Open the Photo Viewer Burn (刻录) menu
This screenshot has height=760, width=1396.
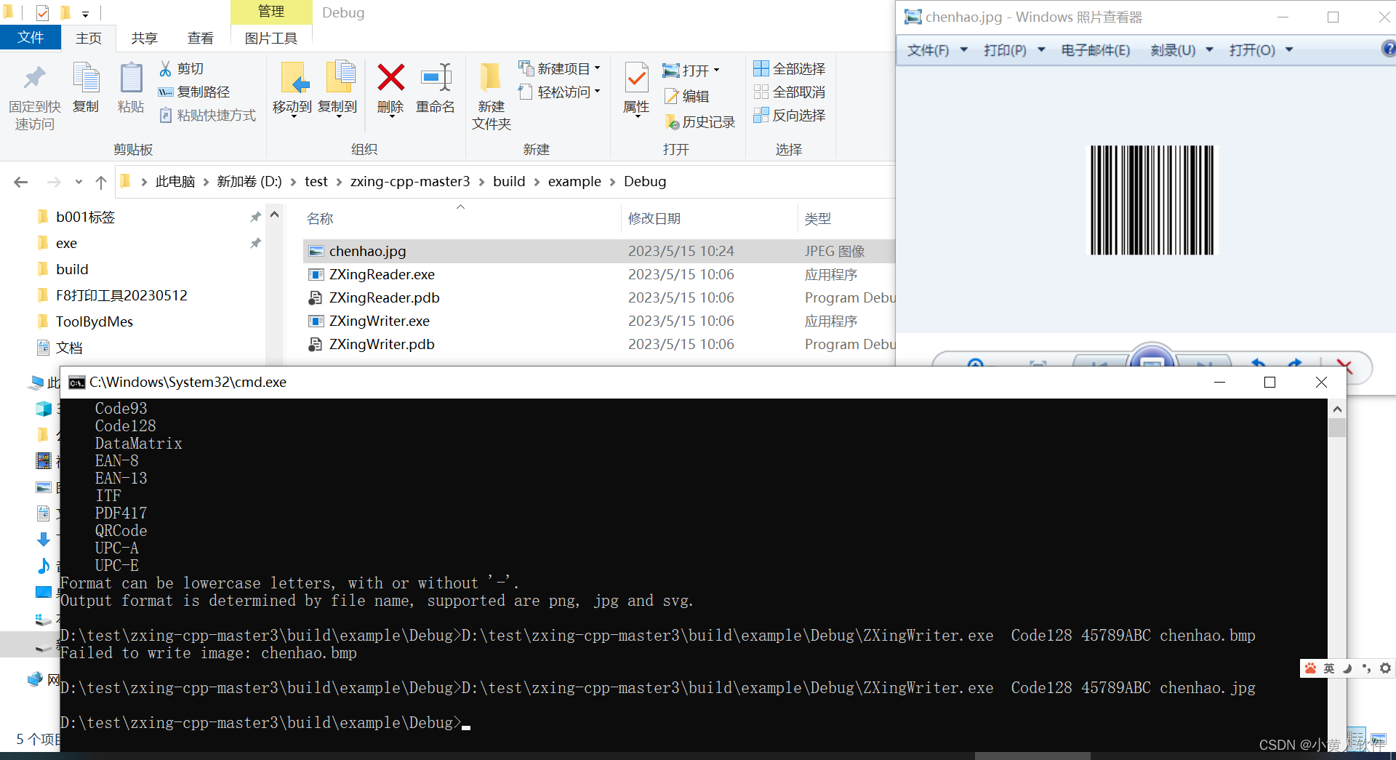1182,49
